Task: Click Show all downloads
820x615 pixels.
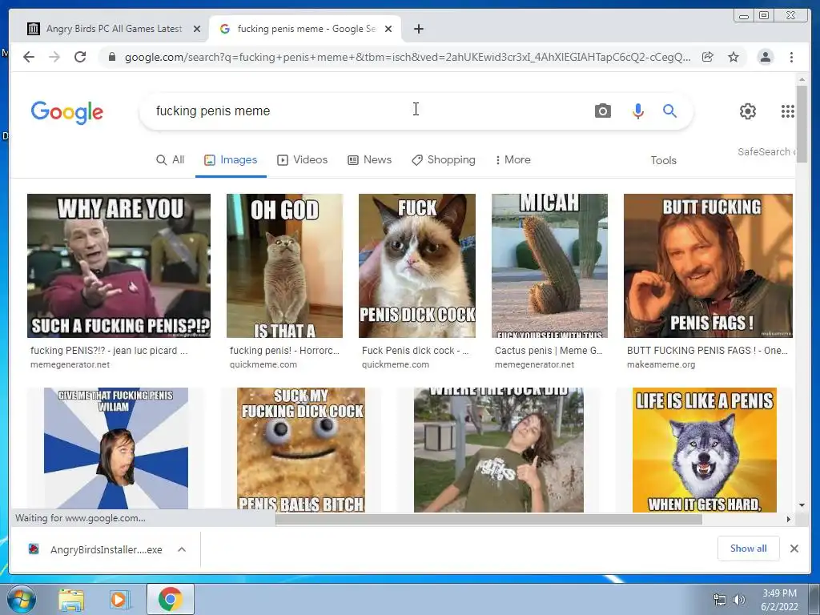Action: 749,549
